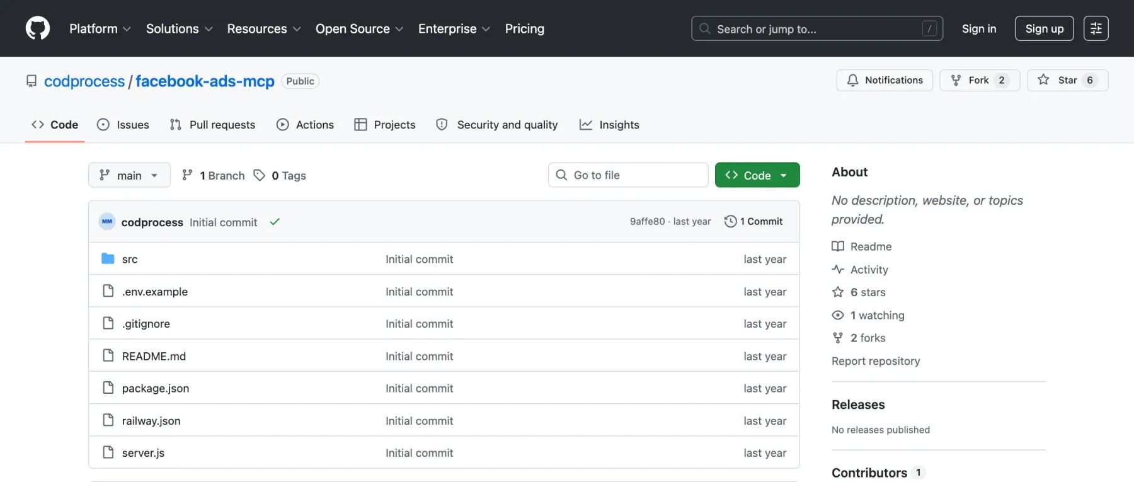Viewport: 1134px width, 482px height.
Task: Click the Notifications bell button
Action: point(885,80)
